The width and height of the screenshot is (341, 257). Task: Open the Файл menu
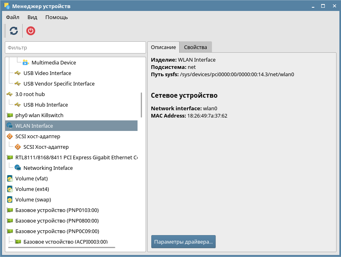point(13,17)
